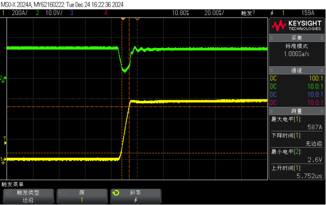326x205 pixels.
Task: Click the 20.00 time-per-division readout
Action: pos(214,13)
